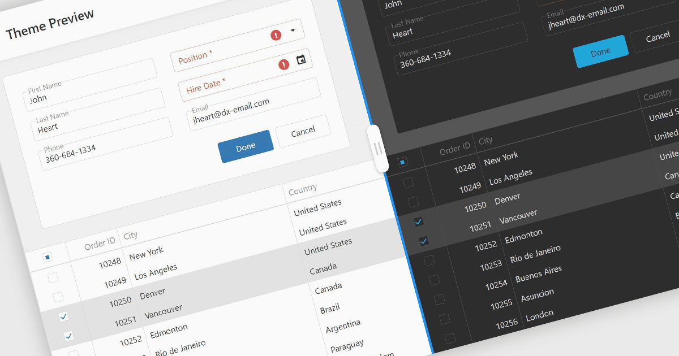Click the red error icon in Position field

pos(276,36)
